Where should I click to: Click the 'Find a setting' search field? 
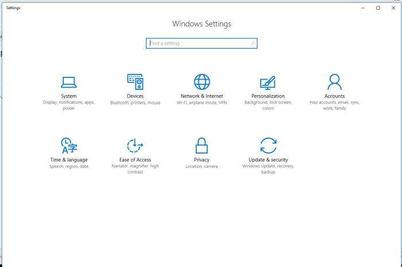click(x=202, y=43)
